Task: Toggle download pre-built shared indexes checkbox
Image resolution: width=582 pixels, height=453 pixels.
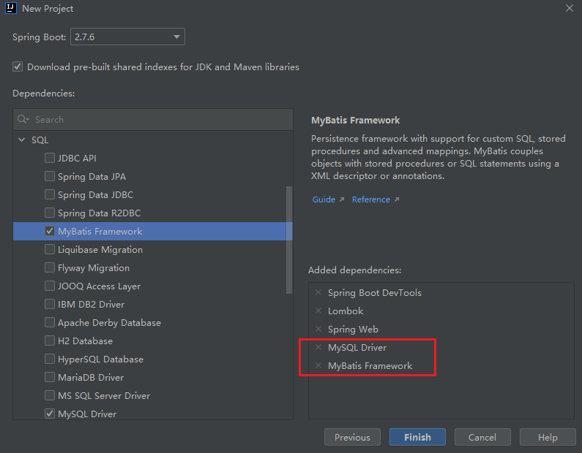Action: [x=18, y=66]
